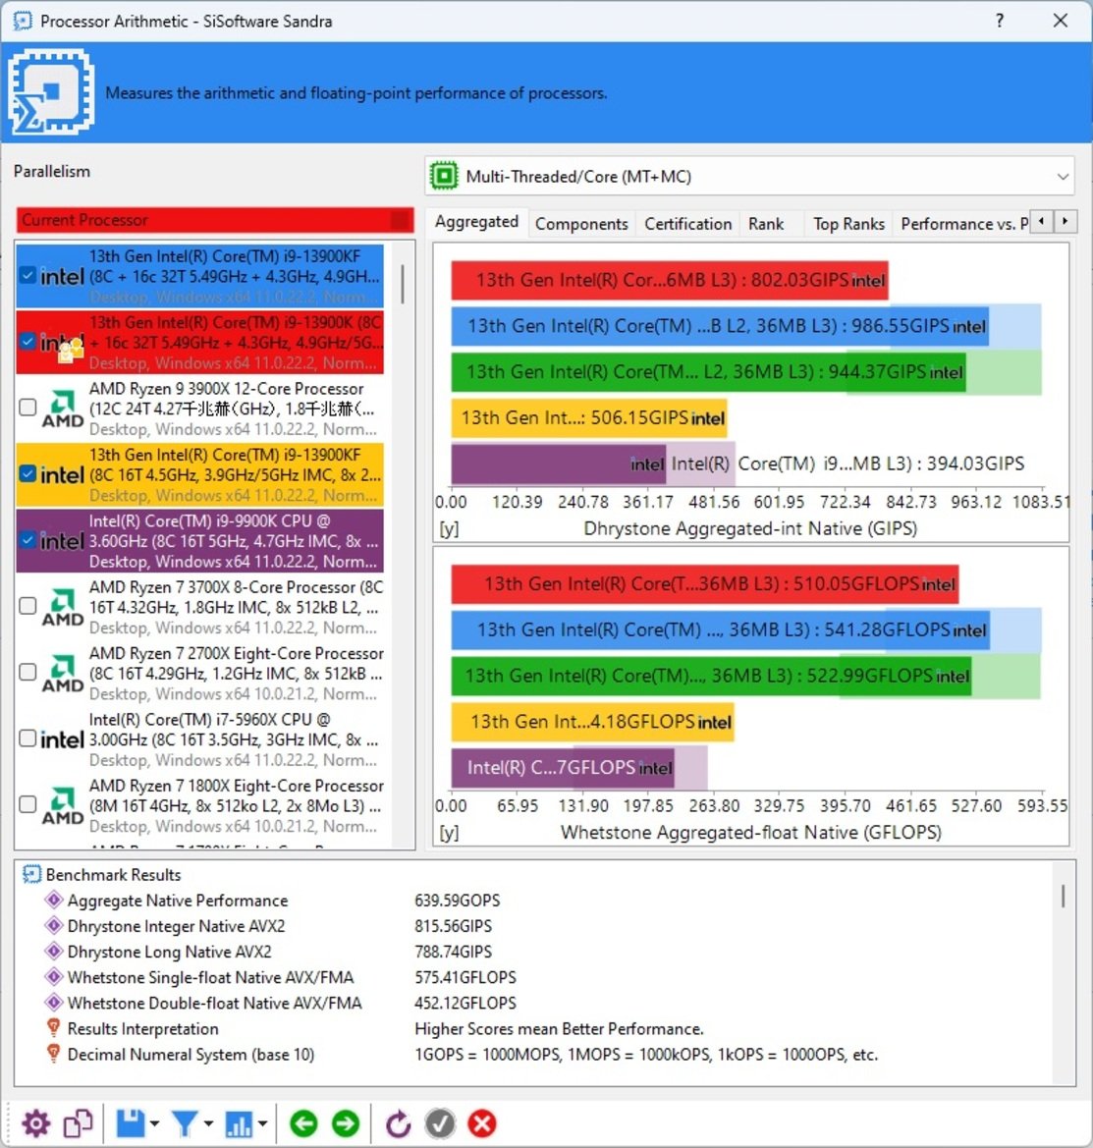The width and height of the screenshot is (1093, 1148).
Task: Check the AMD Ryzen 9 3900X checkbox
Action: tap(27, 408)
